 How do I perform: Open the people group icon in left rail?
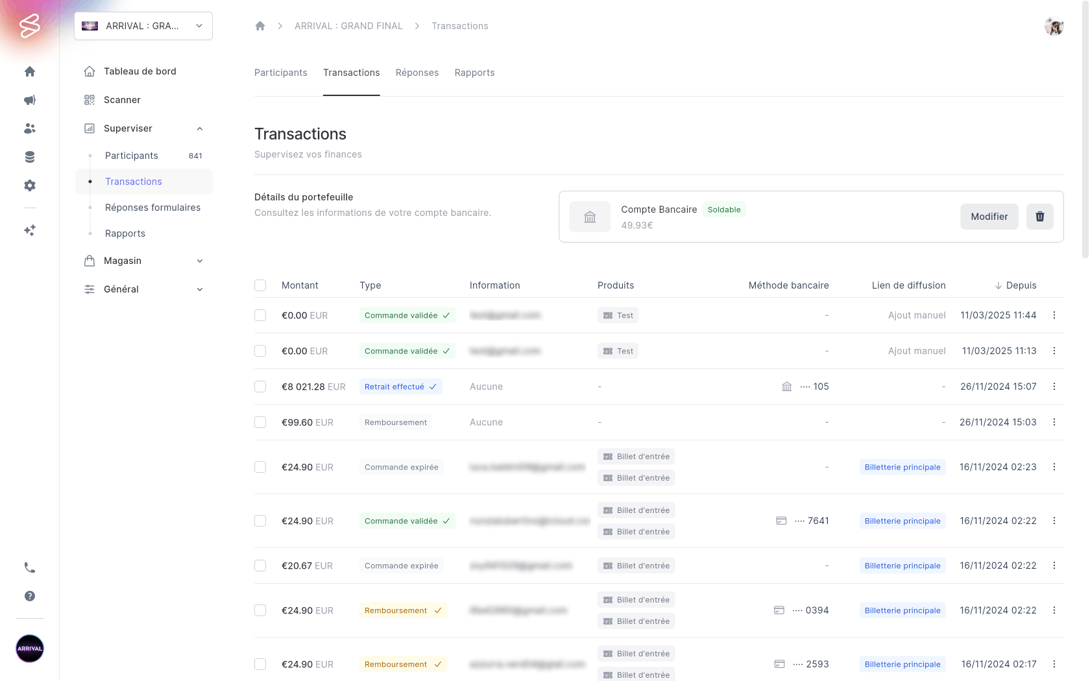[30, 128]
